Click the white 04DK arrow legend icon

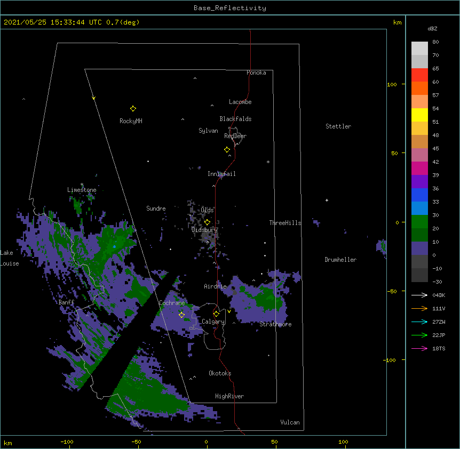[x=419, y=295]
